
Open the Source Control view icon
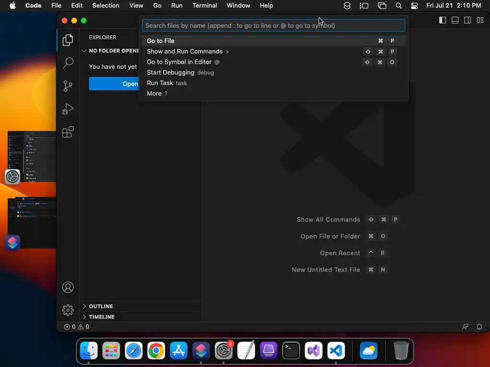[67, 86]
